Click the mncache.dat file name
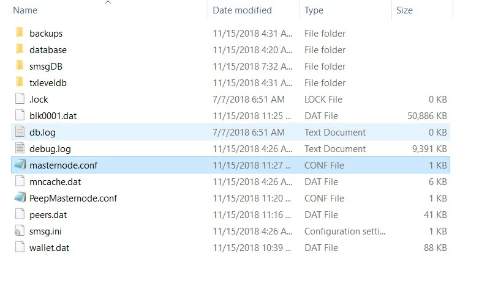Image resolution: width=479 pixels, height=298 pixels. pyautogui.click(x=55, y=182)
